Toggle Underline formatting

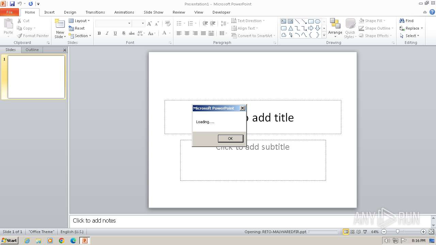pos(115,33)
